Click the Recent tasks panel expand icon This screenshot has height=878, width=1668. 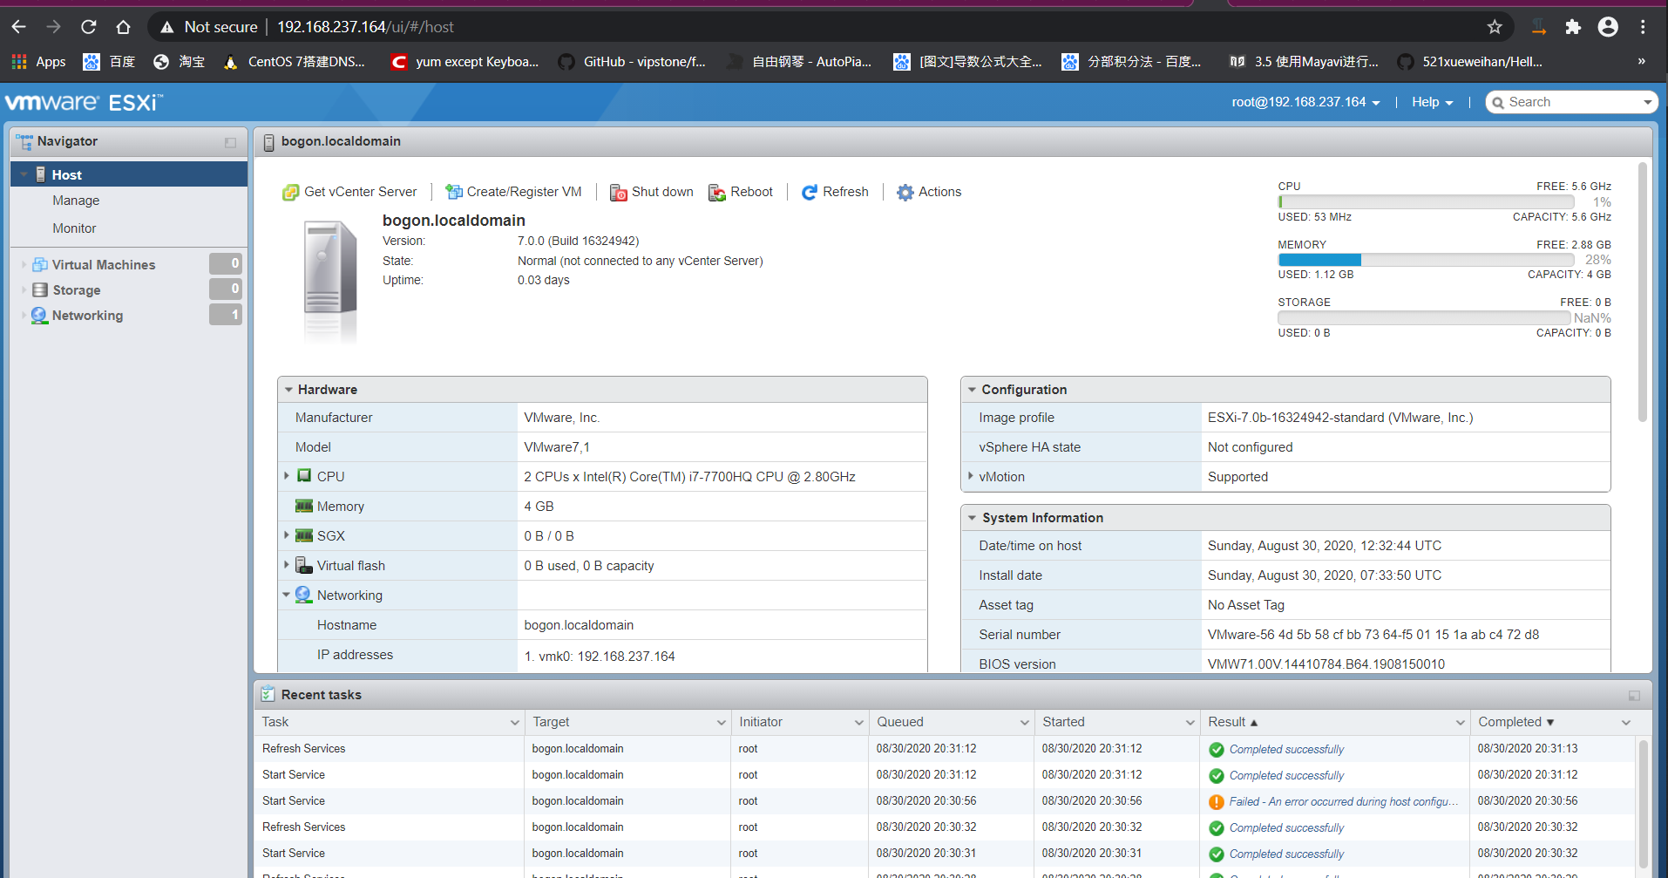point(1633,695)
